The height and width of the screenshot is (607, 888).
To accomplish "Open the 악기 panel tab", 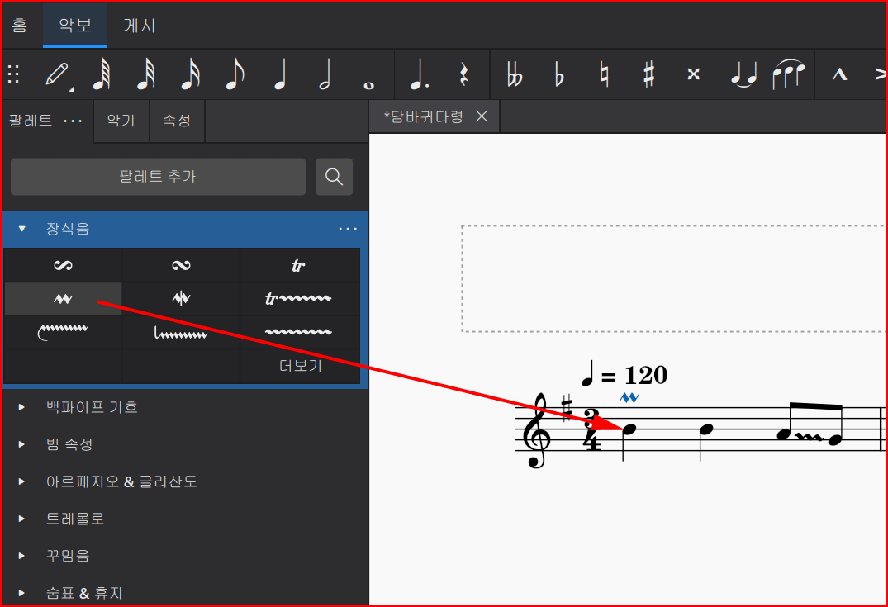I will [121, 121].
